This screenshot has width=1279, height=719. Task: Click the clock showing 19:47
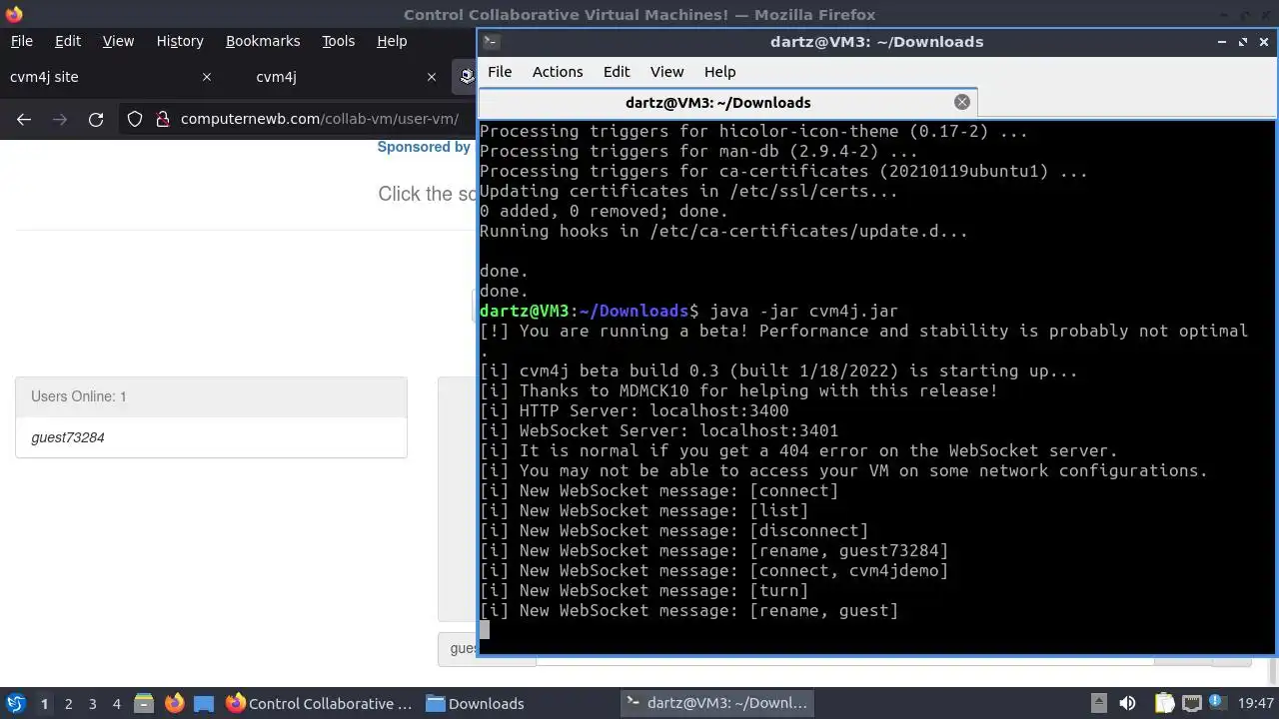point(1256,703)
